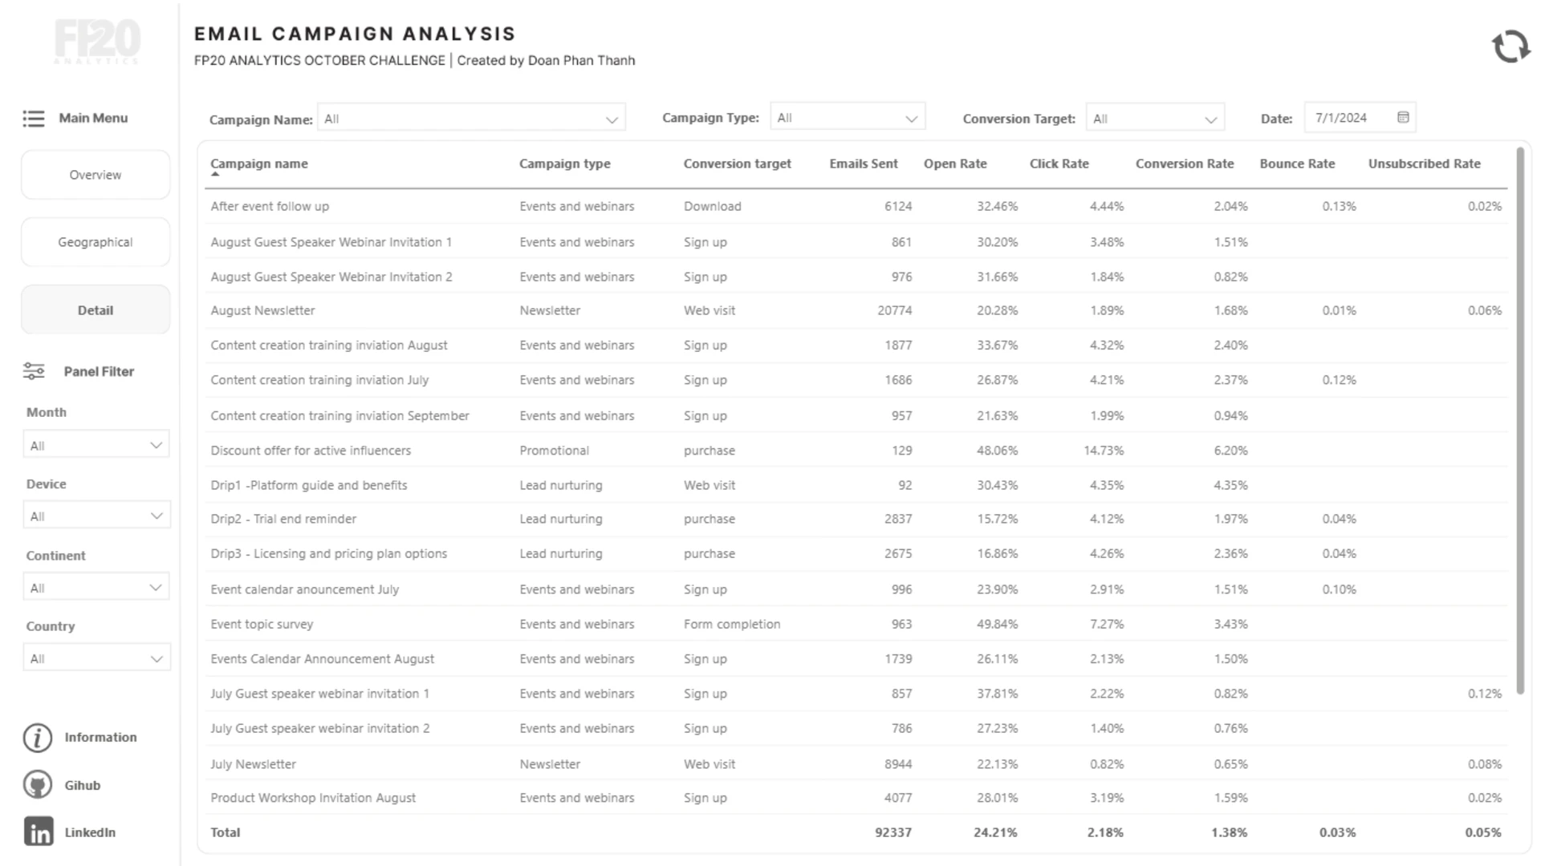The width and height of the screenshot is (1541, 866).
Task: Open the Date calendar picker icon
Action: 1403,118
